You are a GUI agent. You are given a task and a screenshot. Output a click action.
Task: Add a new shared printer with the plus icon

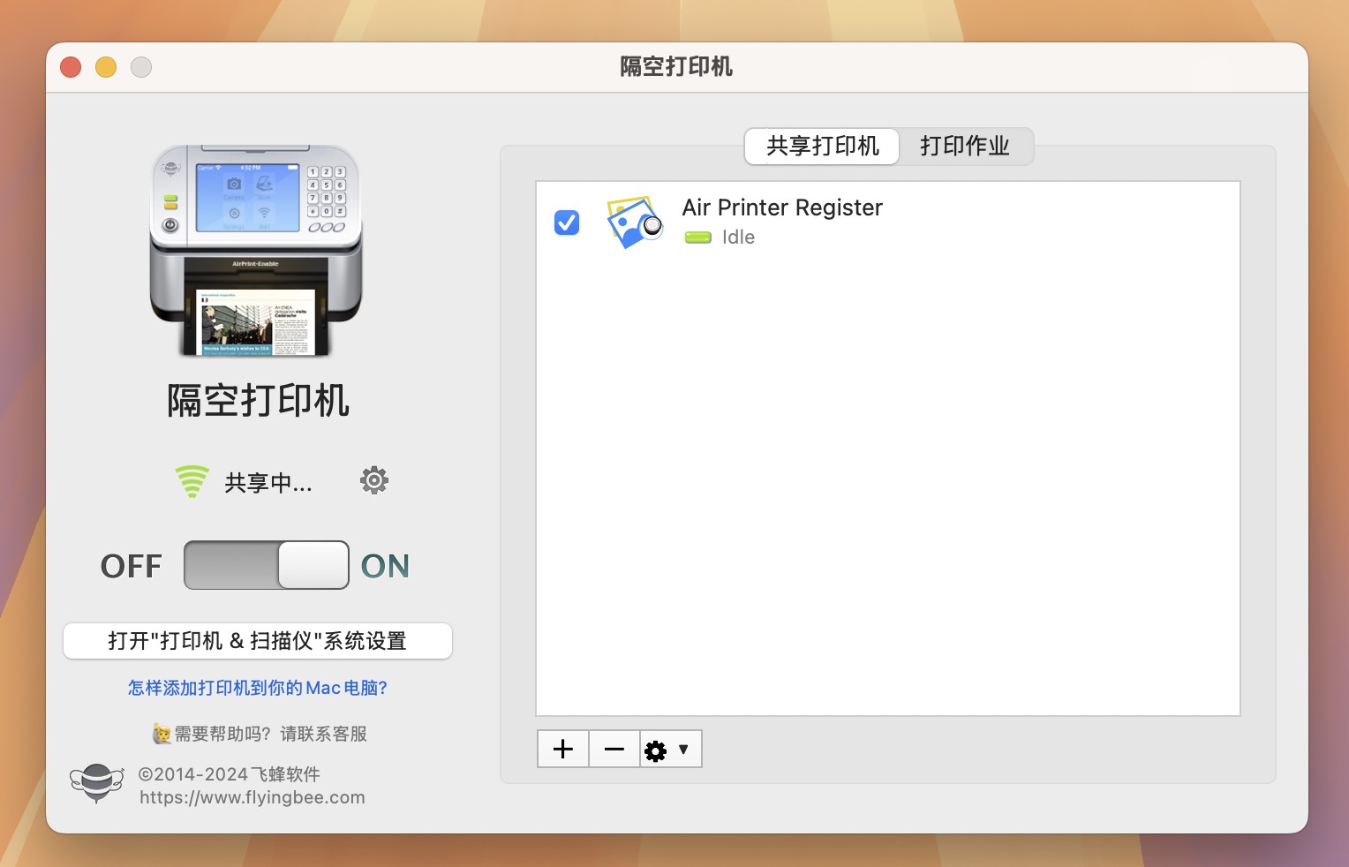pos(562,749)
